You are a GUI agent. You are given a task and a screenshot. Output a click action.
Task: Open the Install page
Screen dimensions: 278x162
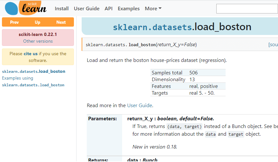62,9
